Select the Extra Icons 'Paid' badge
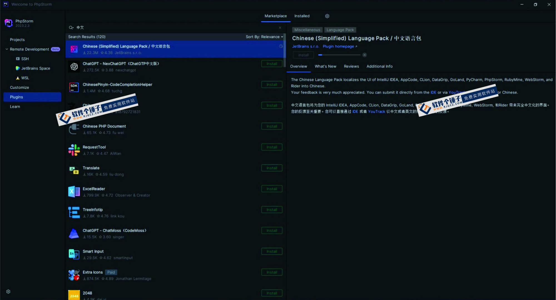 tap(111, 272)
